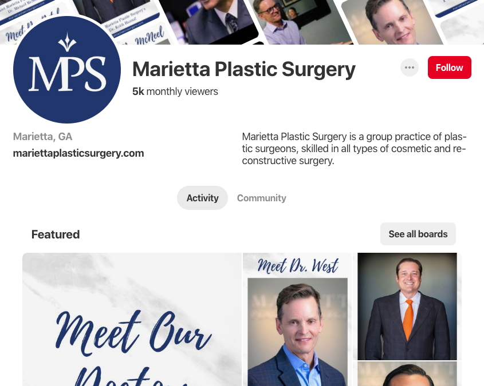Open the three-dot more options menu

(410, 67)
